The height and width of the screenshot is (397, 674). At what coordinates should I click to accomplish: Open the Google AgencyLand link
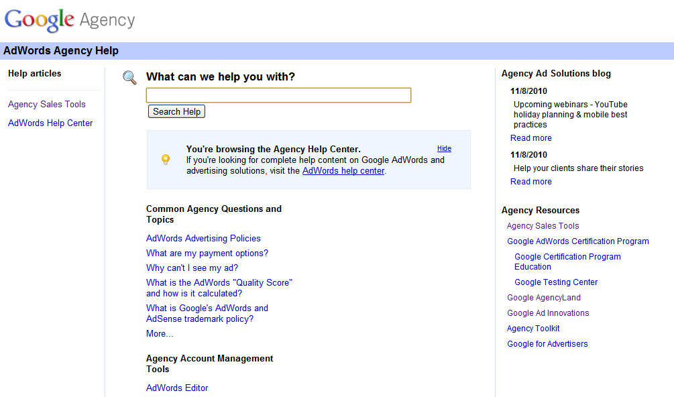tap(544, 298)
